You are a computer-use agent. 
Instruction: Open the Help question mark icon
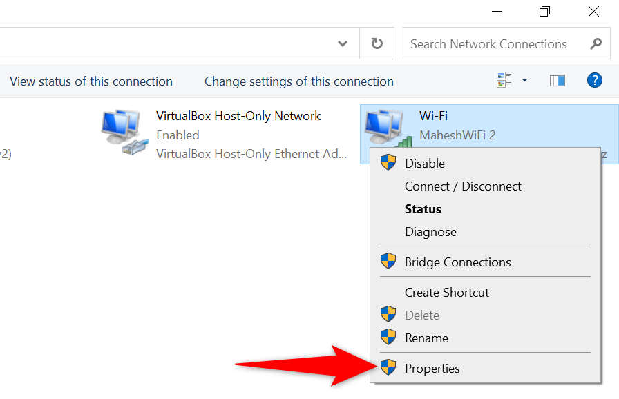[x=594, y=81]
